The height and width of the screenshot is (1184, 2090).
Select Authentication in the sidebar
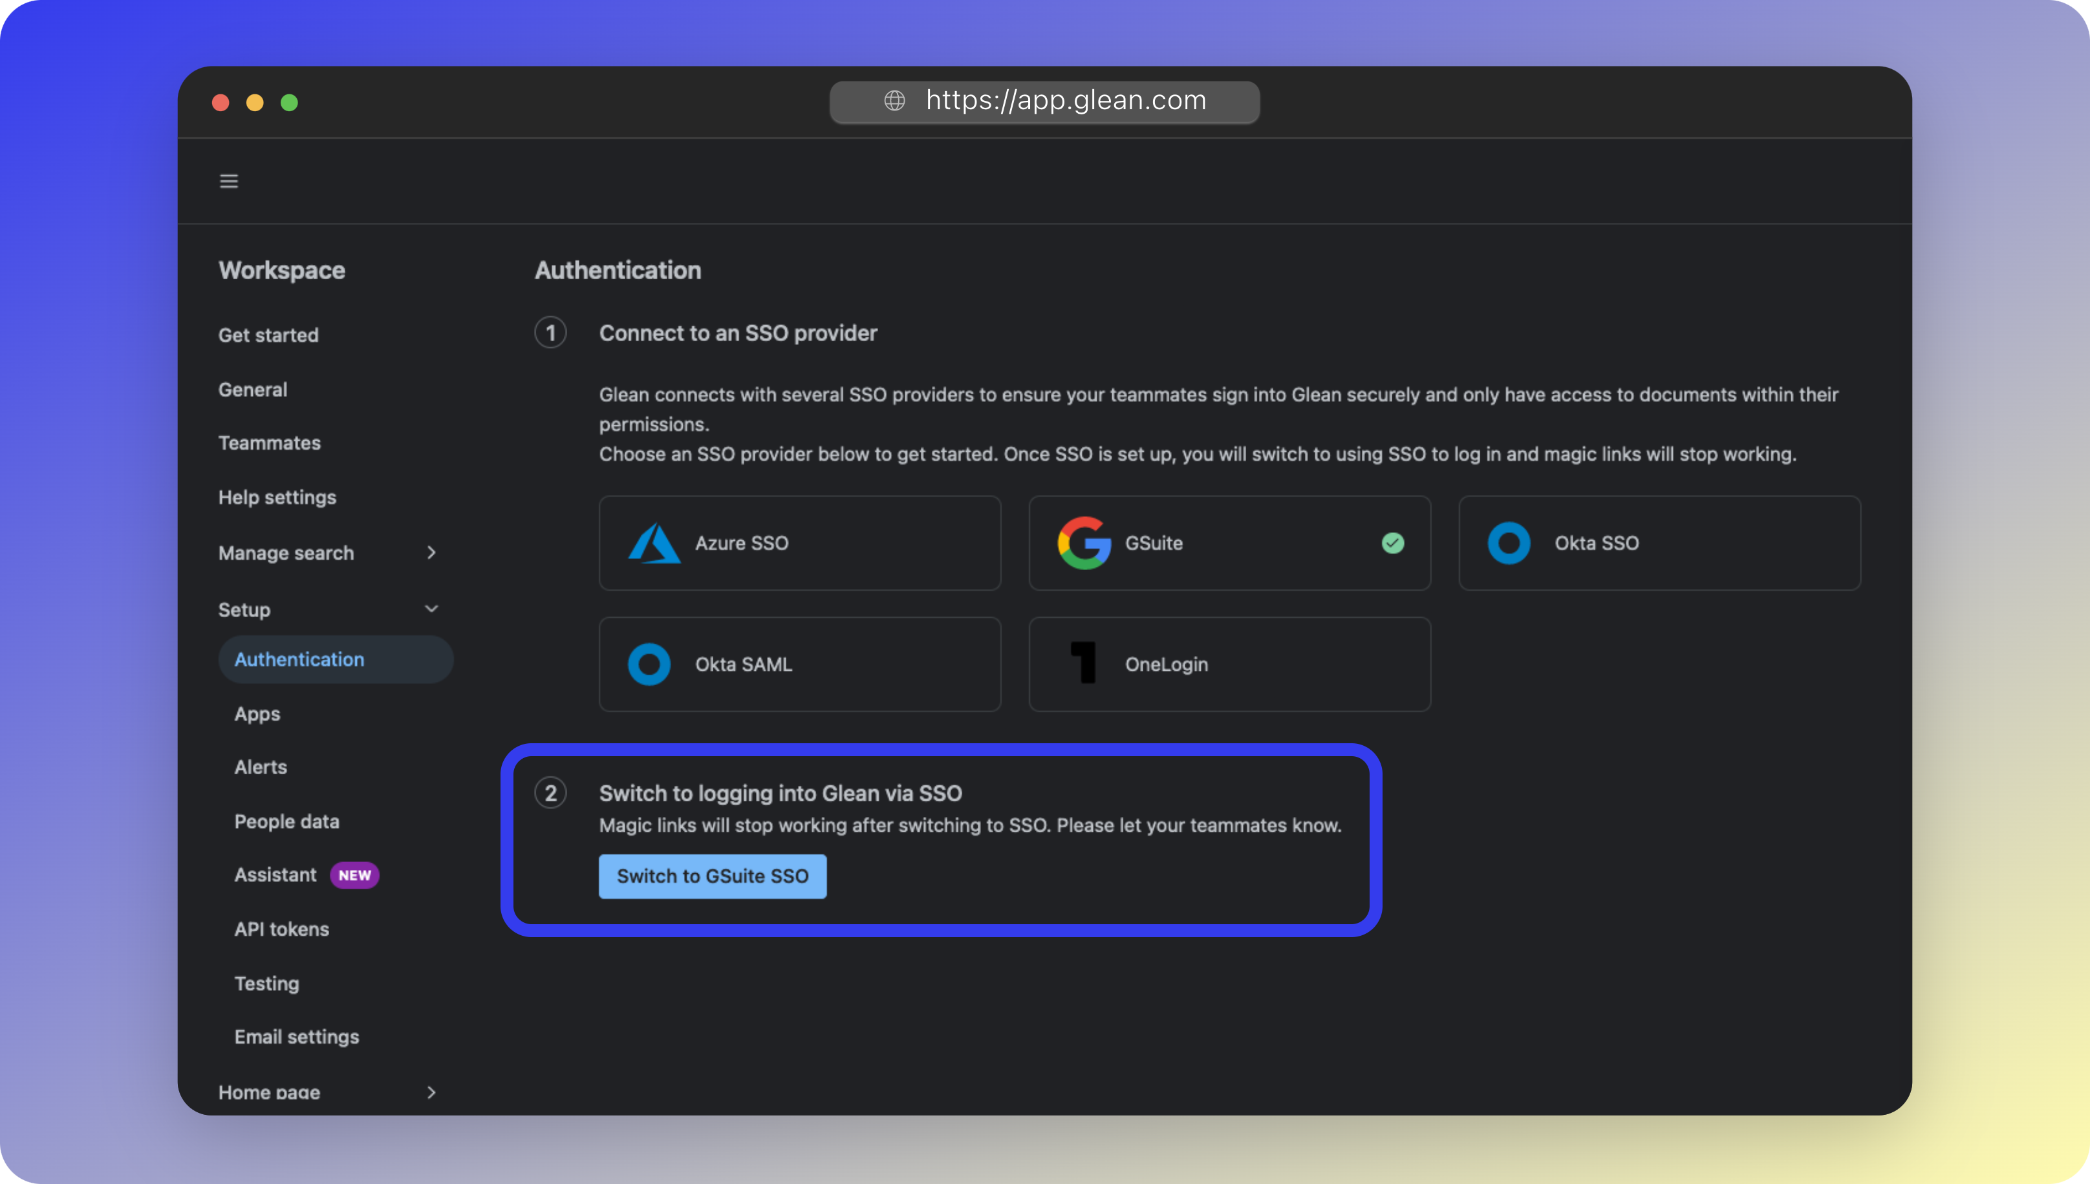tap(299, 659)
